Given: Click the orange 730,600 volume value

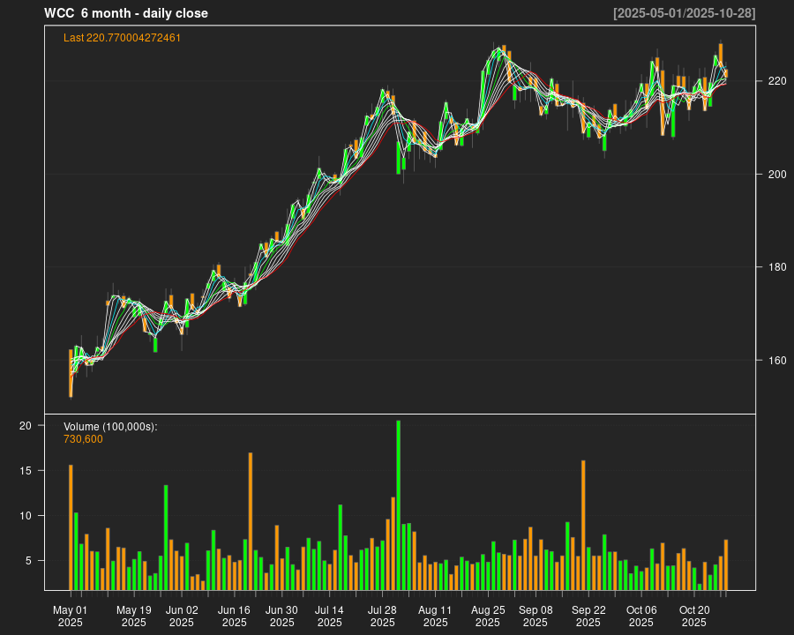Looking at the screenshot, I should click(83, 439).
